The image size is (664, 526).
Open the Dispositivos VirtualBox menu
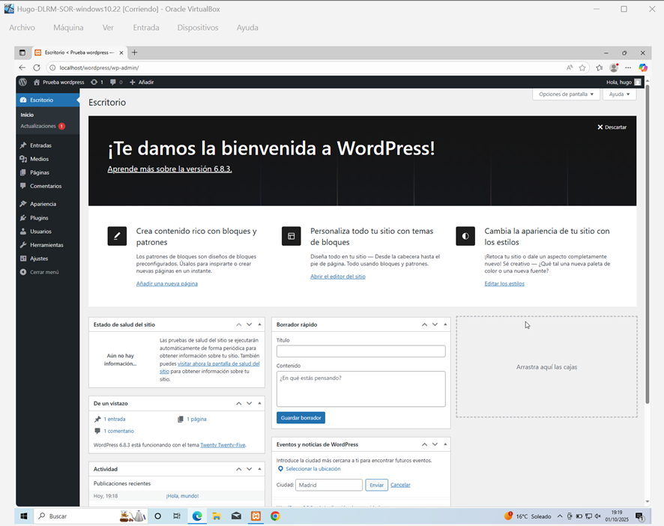[198, 28]
